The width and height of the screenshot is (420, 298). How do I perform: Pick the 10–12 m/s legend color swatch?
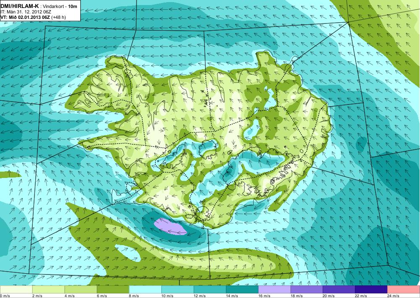pos(178,290)
